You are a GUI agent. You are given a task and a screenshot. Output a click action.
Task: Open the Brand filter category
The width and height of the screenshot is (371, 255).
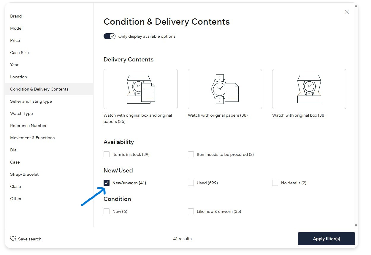tap(16, 16)
